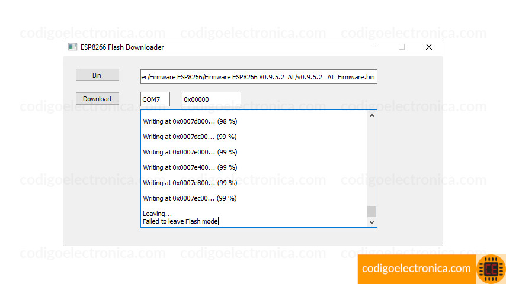Select log line 'Writing at 0x0007e400... (99 %)'
The image size is (506, 284).
click(190, 167)
